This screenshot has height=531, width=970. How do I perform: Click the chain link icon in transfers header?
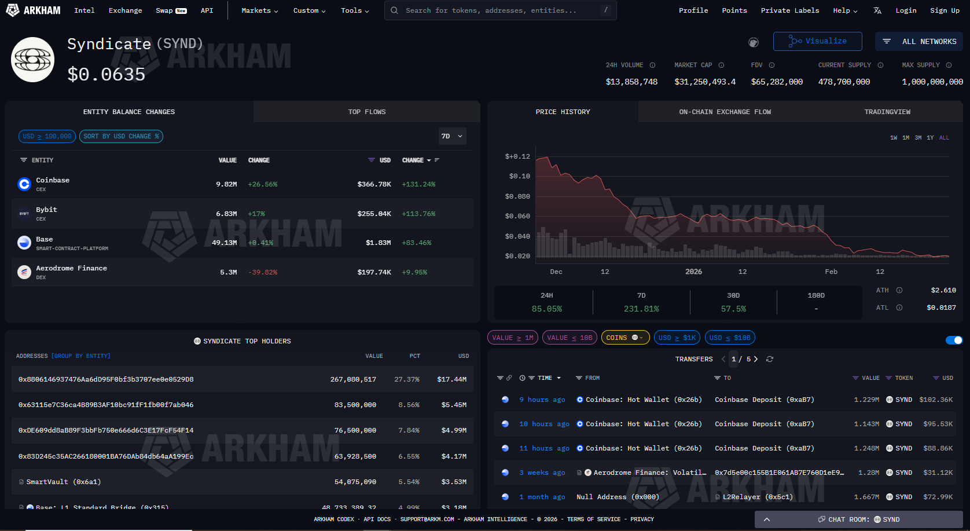[x=509, y=378]
